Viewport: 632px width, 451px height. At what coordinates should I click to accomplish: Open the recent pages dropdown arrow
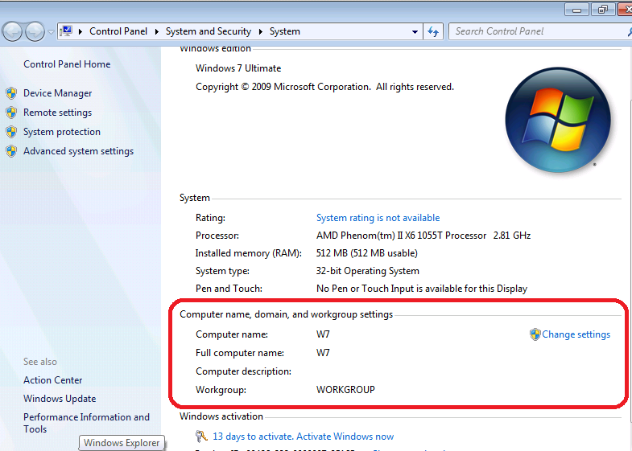[52, 32]
